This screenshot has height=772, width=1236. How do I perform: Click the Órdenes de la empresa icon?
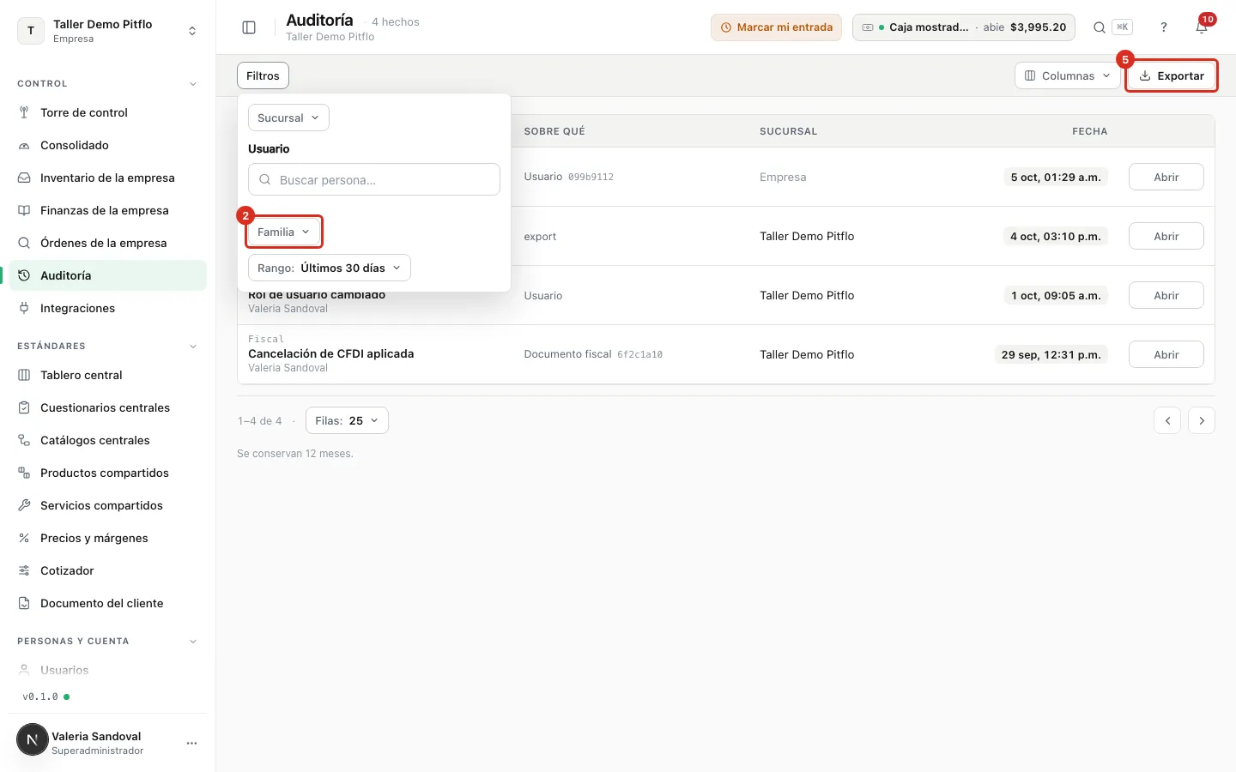[x=24, y=243]
